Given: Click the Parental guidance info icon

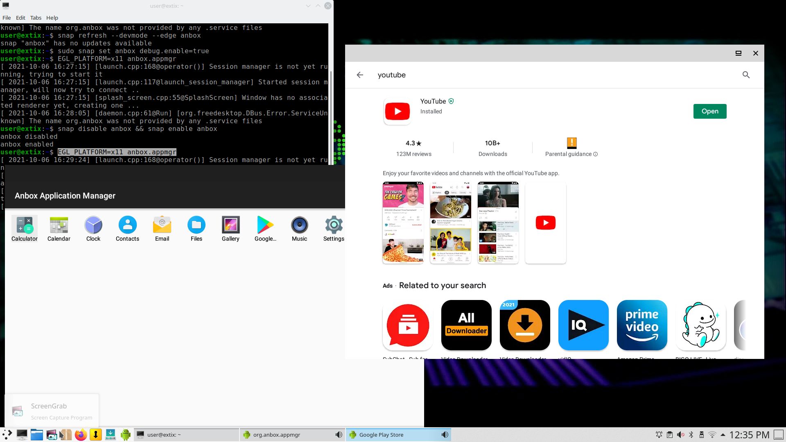Looking at the screenshot, I should [596, 154].
